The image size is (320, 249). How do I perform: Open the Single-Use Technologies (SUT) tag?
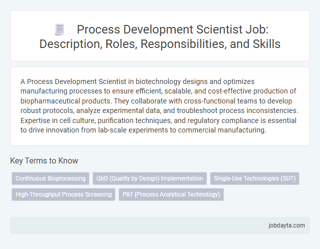click(x=254, y=178)
